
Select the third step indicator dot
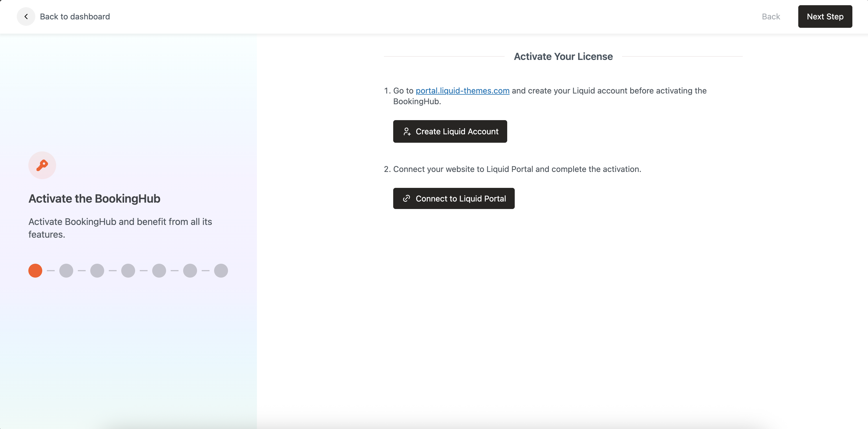pyautogui.click(x=98, y=271)
